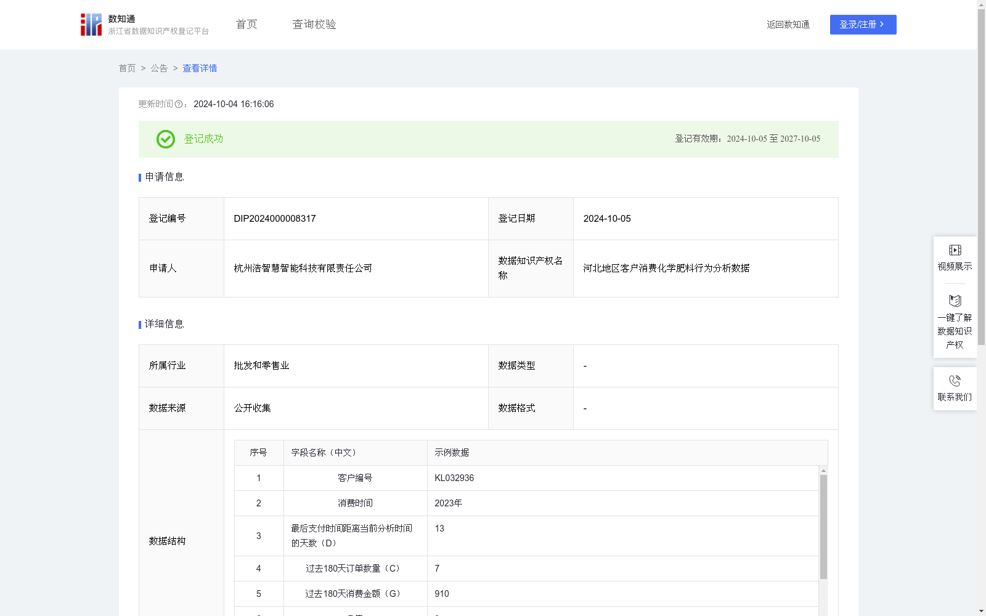
Task: Click the 详细信息 section heading
Action: 164,325
